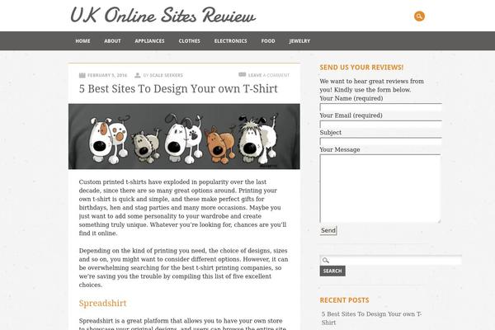Image resolution: width=495 pixels, height=330 pixels.
Task: Go to the Jewelry category
Action: (x=299, y=41)
